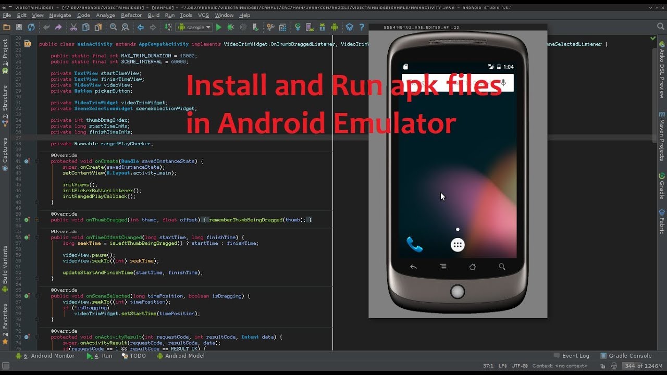667x375 pixels.
Task: Click the Paste clipboard icon
Action: pyautogui.click(x=97, y=27)
